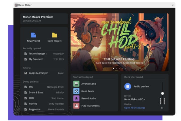Select the first banner carousel dot
Screen dimensions: 181x121
113,68
